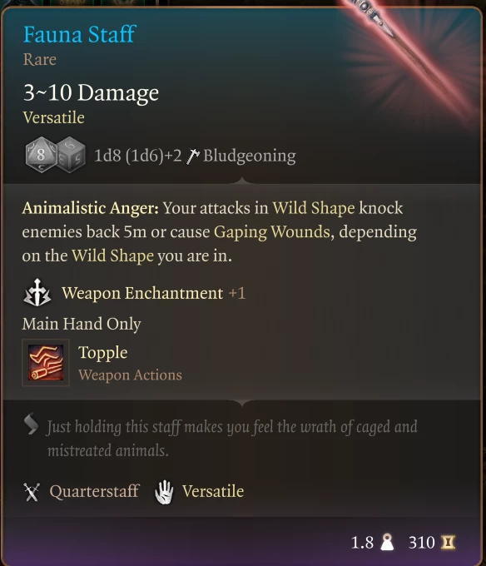Click the Versatile property label at bottom
The image size is (486, 566).
pyautogui.click(x=213, y=492)
